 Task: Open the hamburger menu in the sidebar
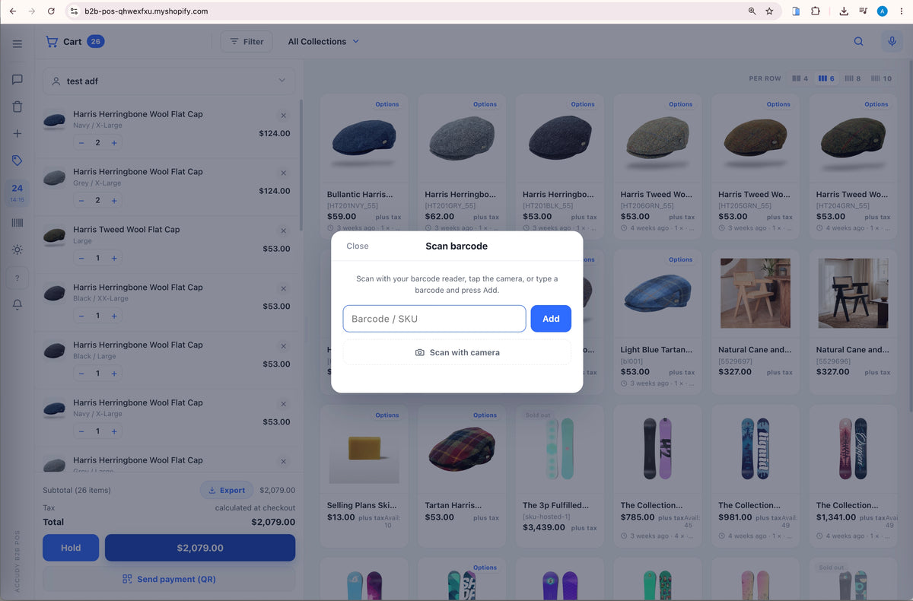point(17,44)
